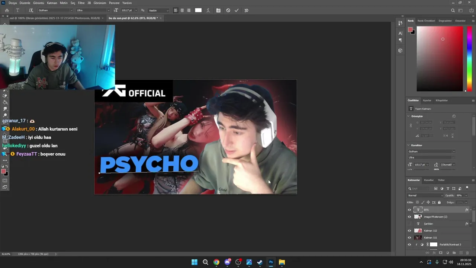476x268 pixels.
Task: Create new group folder icon
Action: [x=454, y=253]
